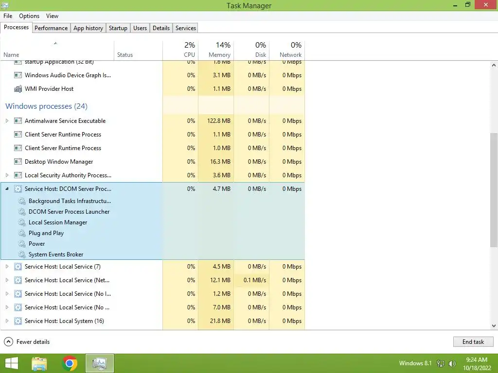Image resolution: width=498 pixels, height=373 pixels.
Task: Click the DCOM Server Process Launcher service icon
Action: click(22, 212)
